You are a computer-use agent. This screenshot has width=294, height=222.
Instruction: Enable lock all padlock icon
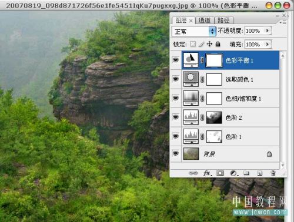pos(218,44)
